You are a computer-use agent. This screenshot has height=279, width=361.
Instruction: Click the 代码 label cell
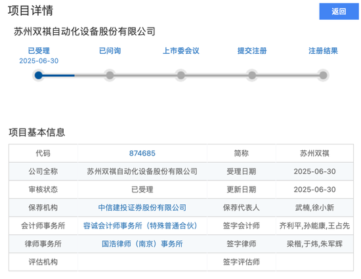coord(43,154)
